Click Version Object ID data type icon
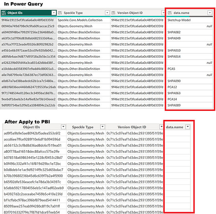This screenshot has width=216, height=214. click(113, 13)
